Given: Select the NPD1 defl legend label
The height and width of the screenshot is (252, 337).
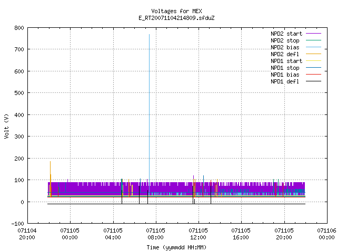Looking at the screenshot, I should 285,81.
